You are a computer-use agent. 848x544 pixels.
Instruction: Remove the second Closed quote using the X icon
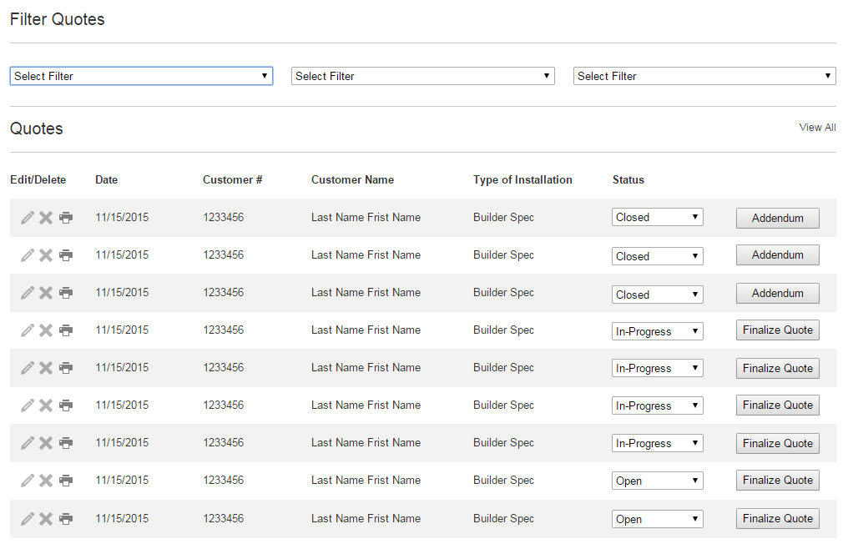[x=46, y=255]
